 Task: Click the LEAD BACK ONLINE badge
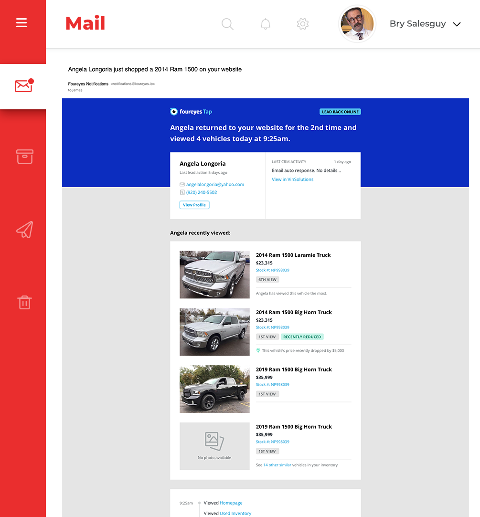[340, 112]
